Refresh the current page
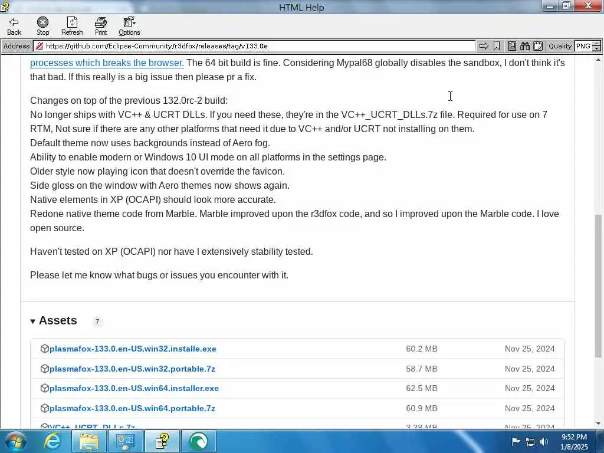This screenshot has width=604, height=453. click(72, 27)
